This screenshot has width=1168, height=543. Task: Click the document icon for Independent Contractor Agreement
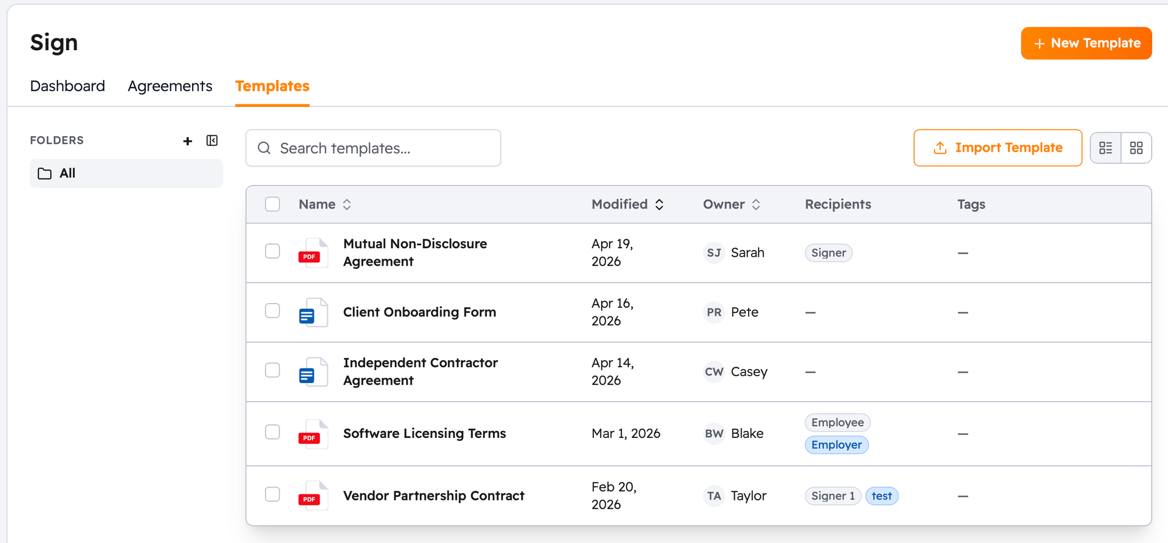point(313,372)
